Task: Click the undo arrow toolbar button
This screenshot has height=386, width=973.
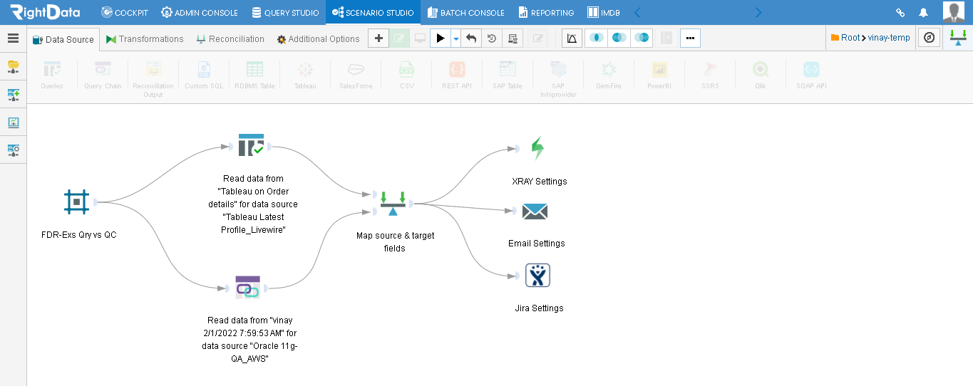Action: pyautogui.click(x=470, y=38)
